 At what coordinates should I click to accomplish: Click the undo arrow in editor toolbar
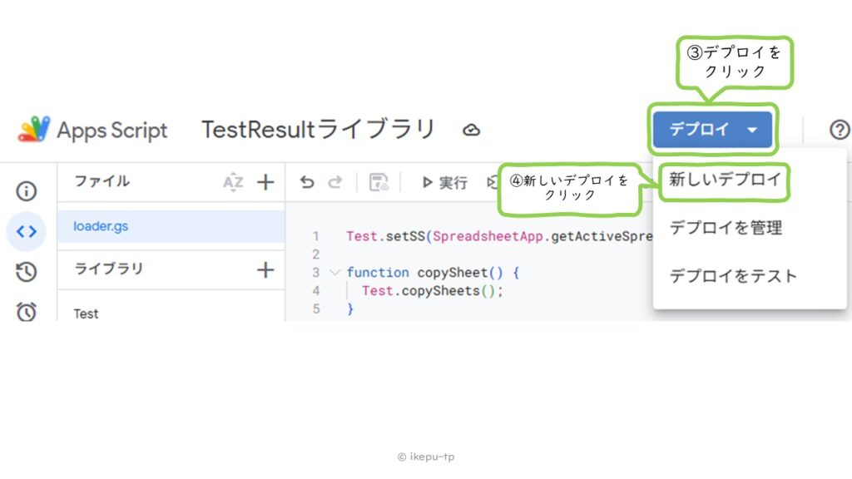point(307,182)
